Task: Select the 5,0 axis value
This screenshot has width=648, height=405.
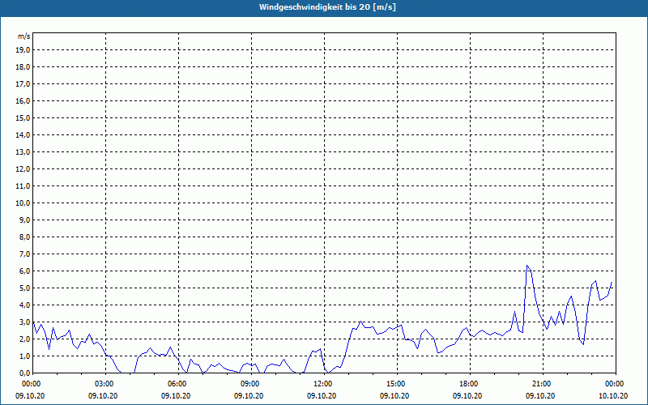Action: click(24, 288)
